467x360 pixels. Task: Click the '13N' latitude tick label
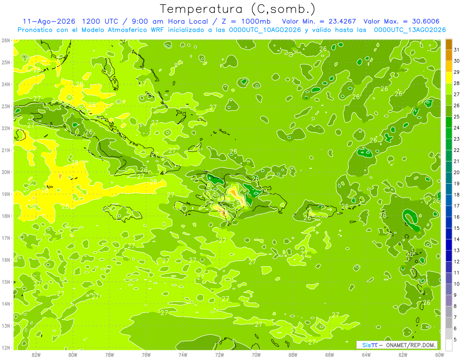(6, 326)
